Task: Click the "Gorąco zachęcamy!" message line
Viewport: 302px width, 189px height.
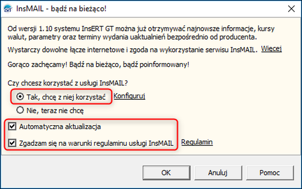Action: [x=98, y=64]
